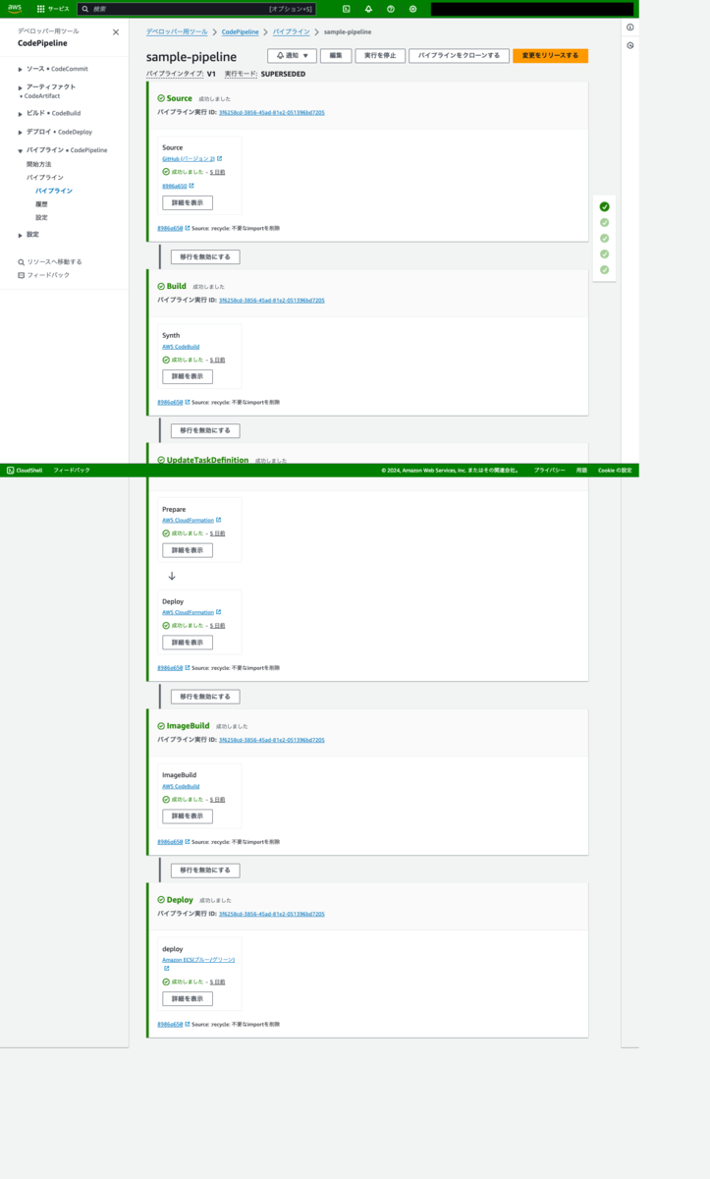
Task: Open 開始方法 in the sidebar
Action: pyautogui.click(x=38, y=164)
